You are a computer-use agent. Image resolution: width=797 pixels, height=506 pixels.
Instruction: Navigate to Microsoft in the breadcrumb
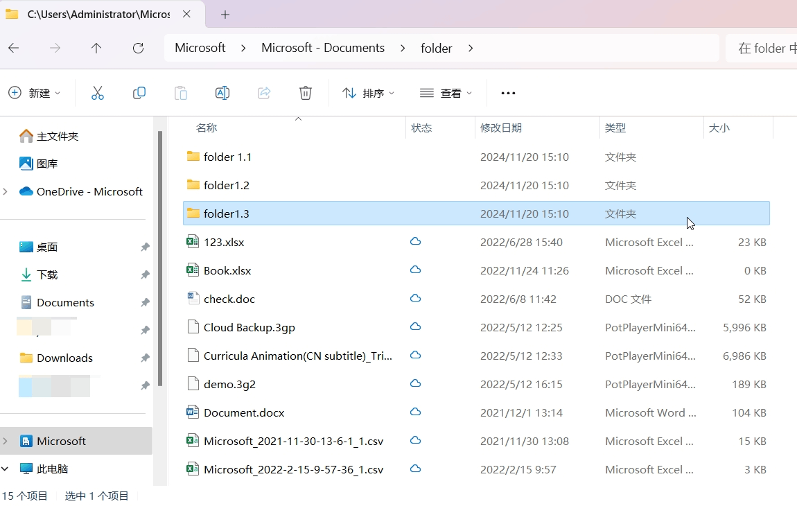point(200,48)
